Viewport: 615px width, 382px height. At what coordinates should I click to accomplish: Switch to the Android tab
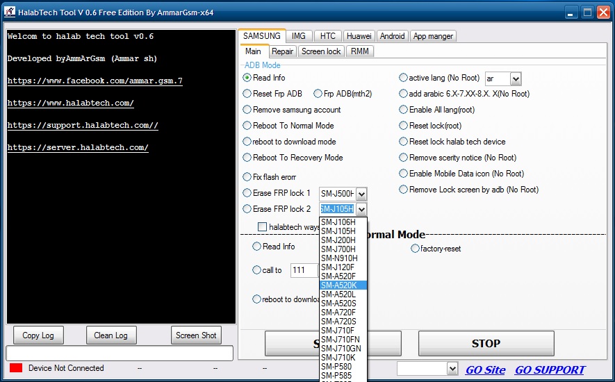(392, 36)
